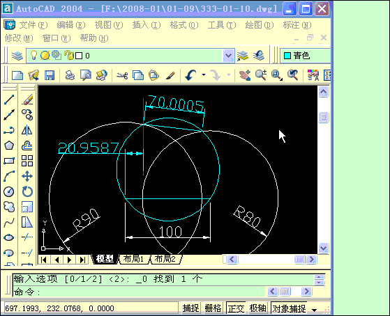Select the Revision Cloud tool
The height and width of the screenshot is (316, 390).
click(x=9, y=207)
